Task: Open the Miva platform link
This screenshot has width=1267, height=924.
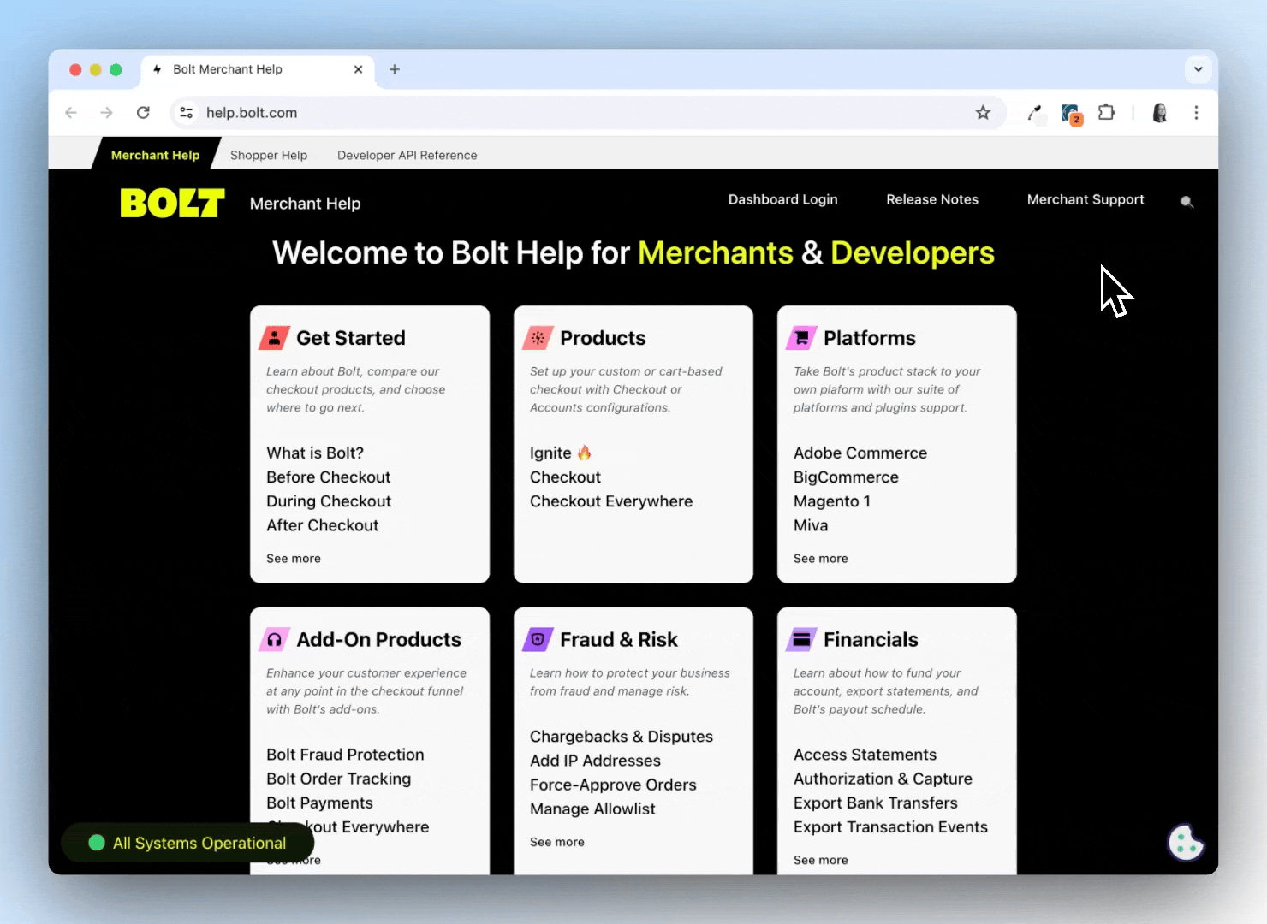Action: (x=811, y=524)
